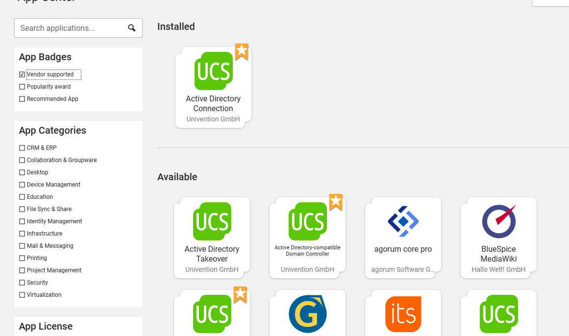Check the Security category filter

(22, 283)
